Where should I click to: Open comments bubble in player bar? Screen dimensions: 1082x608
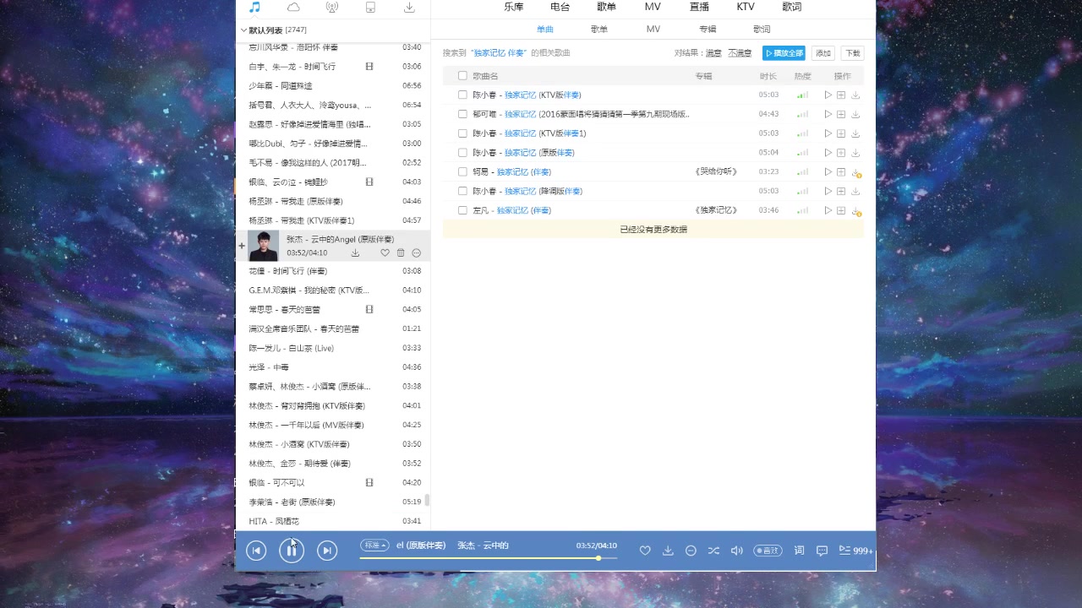(822, 551)
